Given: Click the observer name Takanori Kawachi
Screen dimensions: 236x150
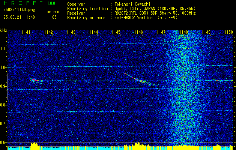Looking at the screenshot, I should point(132,4).
